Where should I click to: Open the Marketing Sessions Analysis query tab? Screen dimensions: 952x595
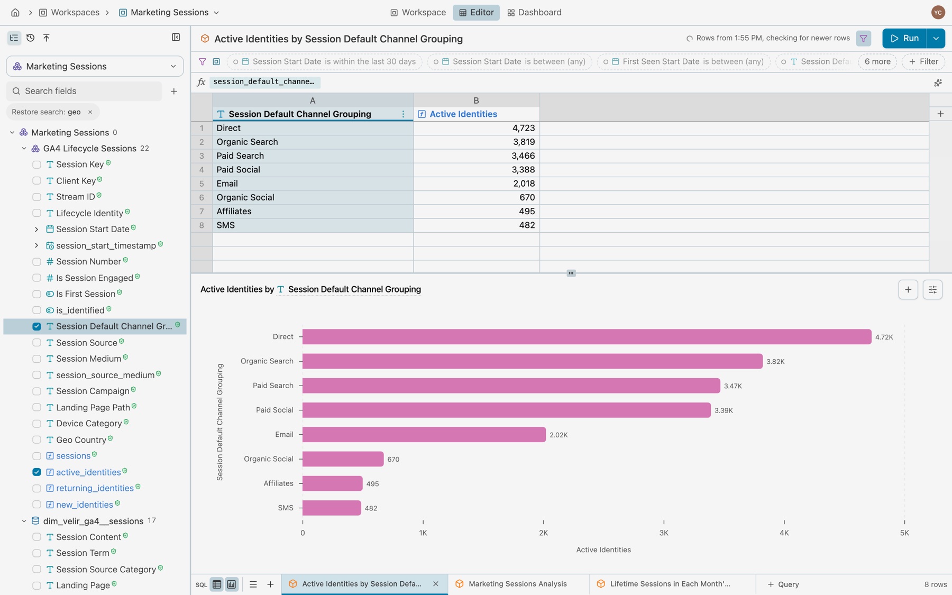click(518, 584)
